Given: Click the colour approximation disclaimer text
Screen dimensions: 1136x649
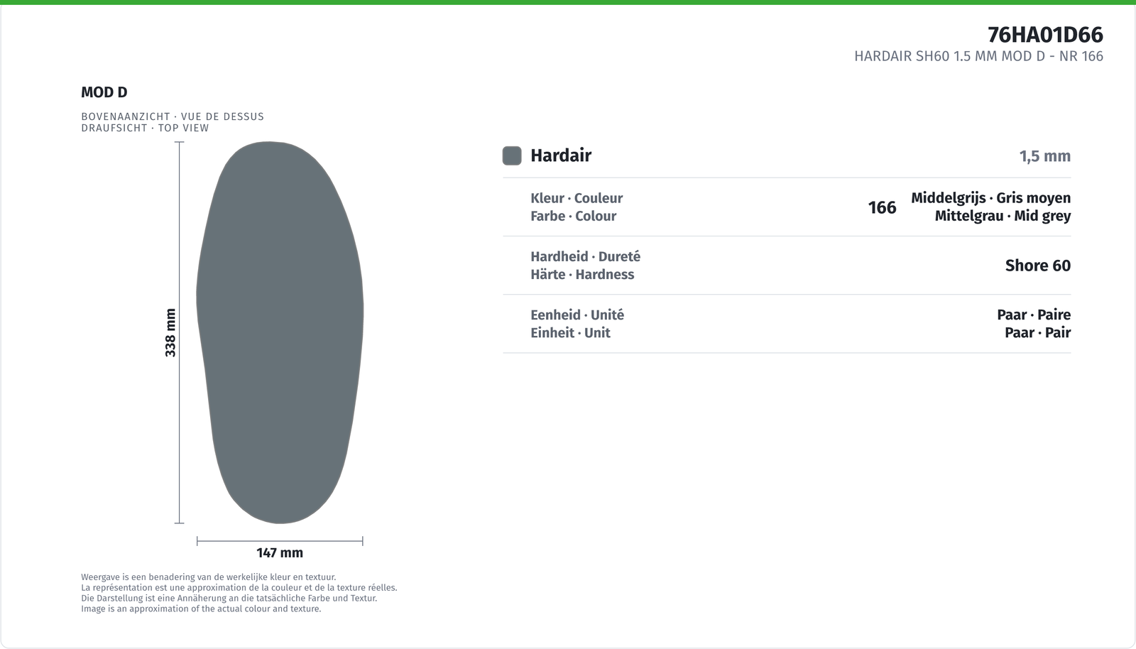Looking at the screenshot, I should (x=239, y=593).
